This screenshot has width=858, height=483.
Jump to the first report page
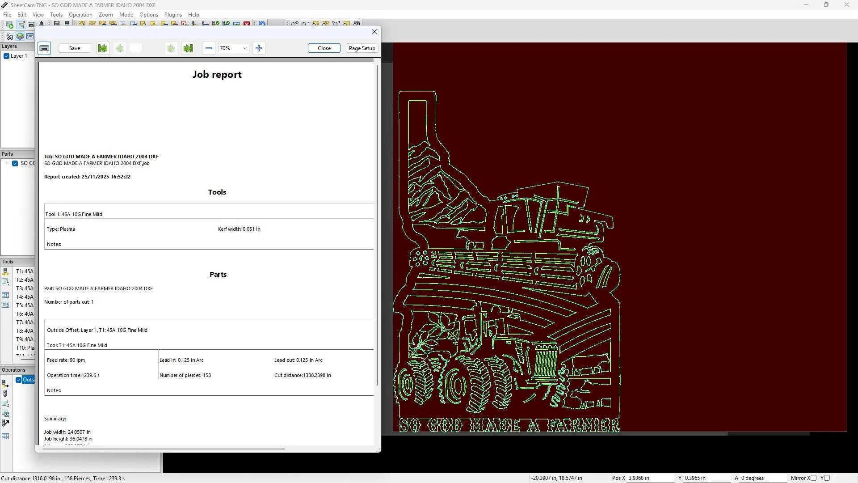[103, 48]
